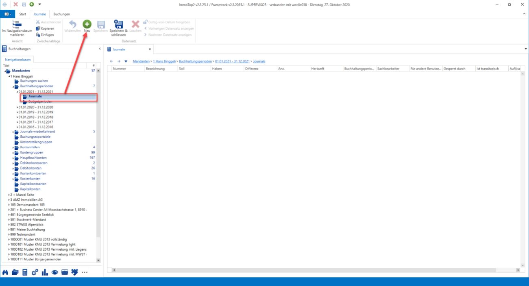Expand the Journale wiederkehrend node
The width and height of the screenshot is (529, 286).
click(x=13, y=132)
